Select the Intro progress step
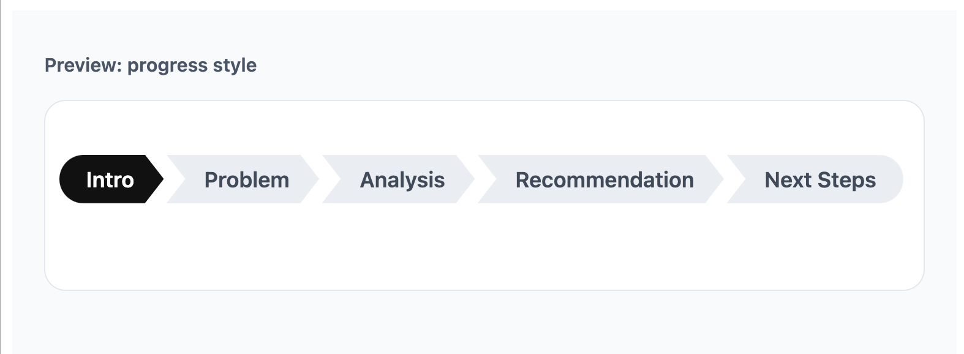This screenshot has height=354, width=964. click(110, 179)
